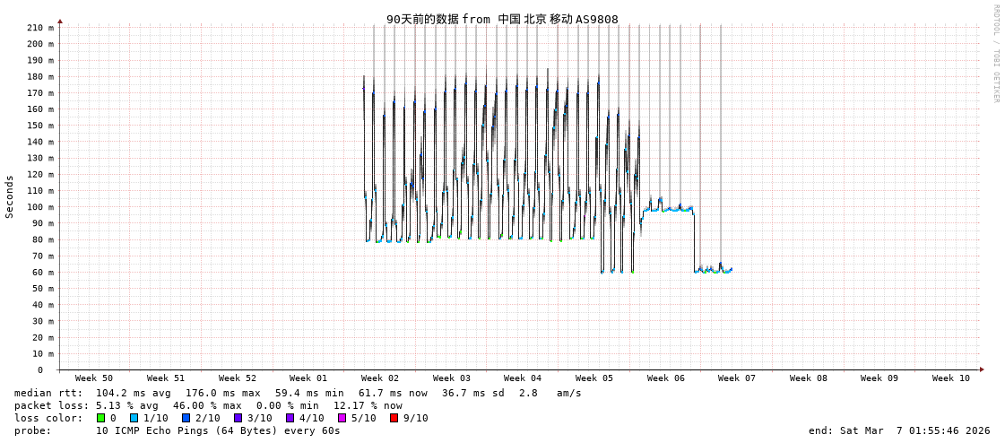This screenshot has height=443, width=1005.
Task: Click the median rtt statistics line
Action: 298,393
